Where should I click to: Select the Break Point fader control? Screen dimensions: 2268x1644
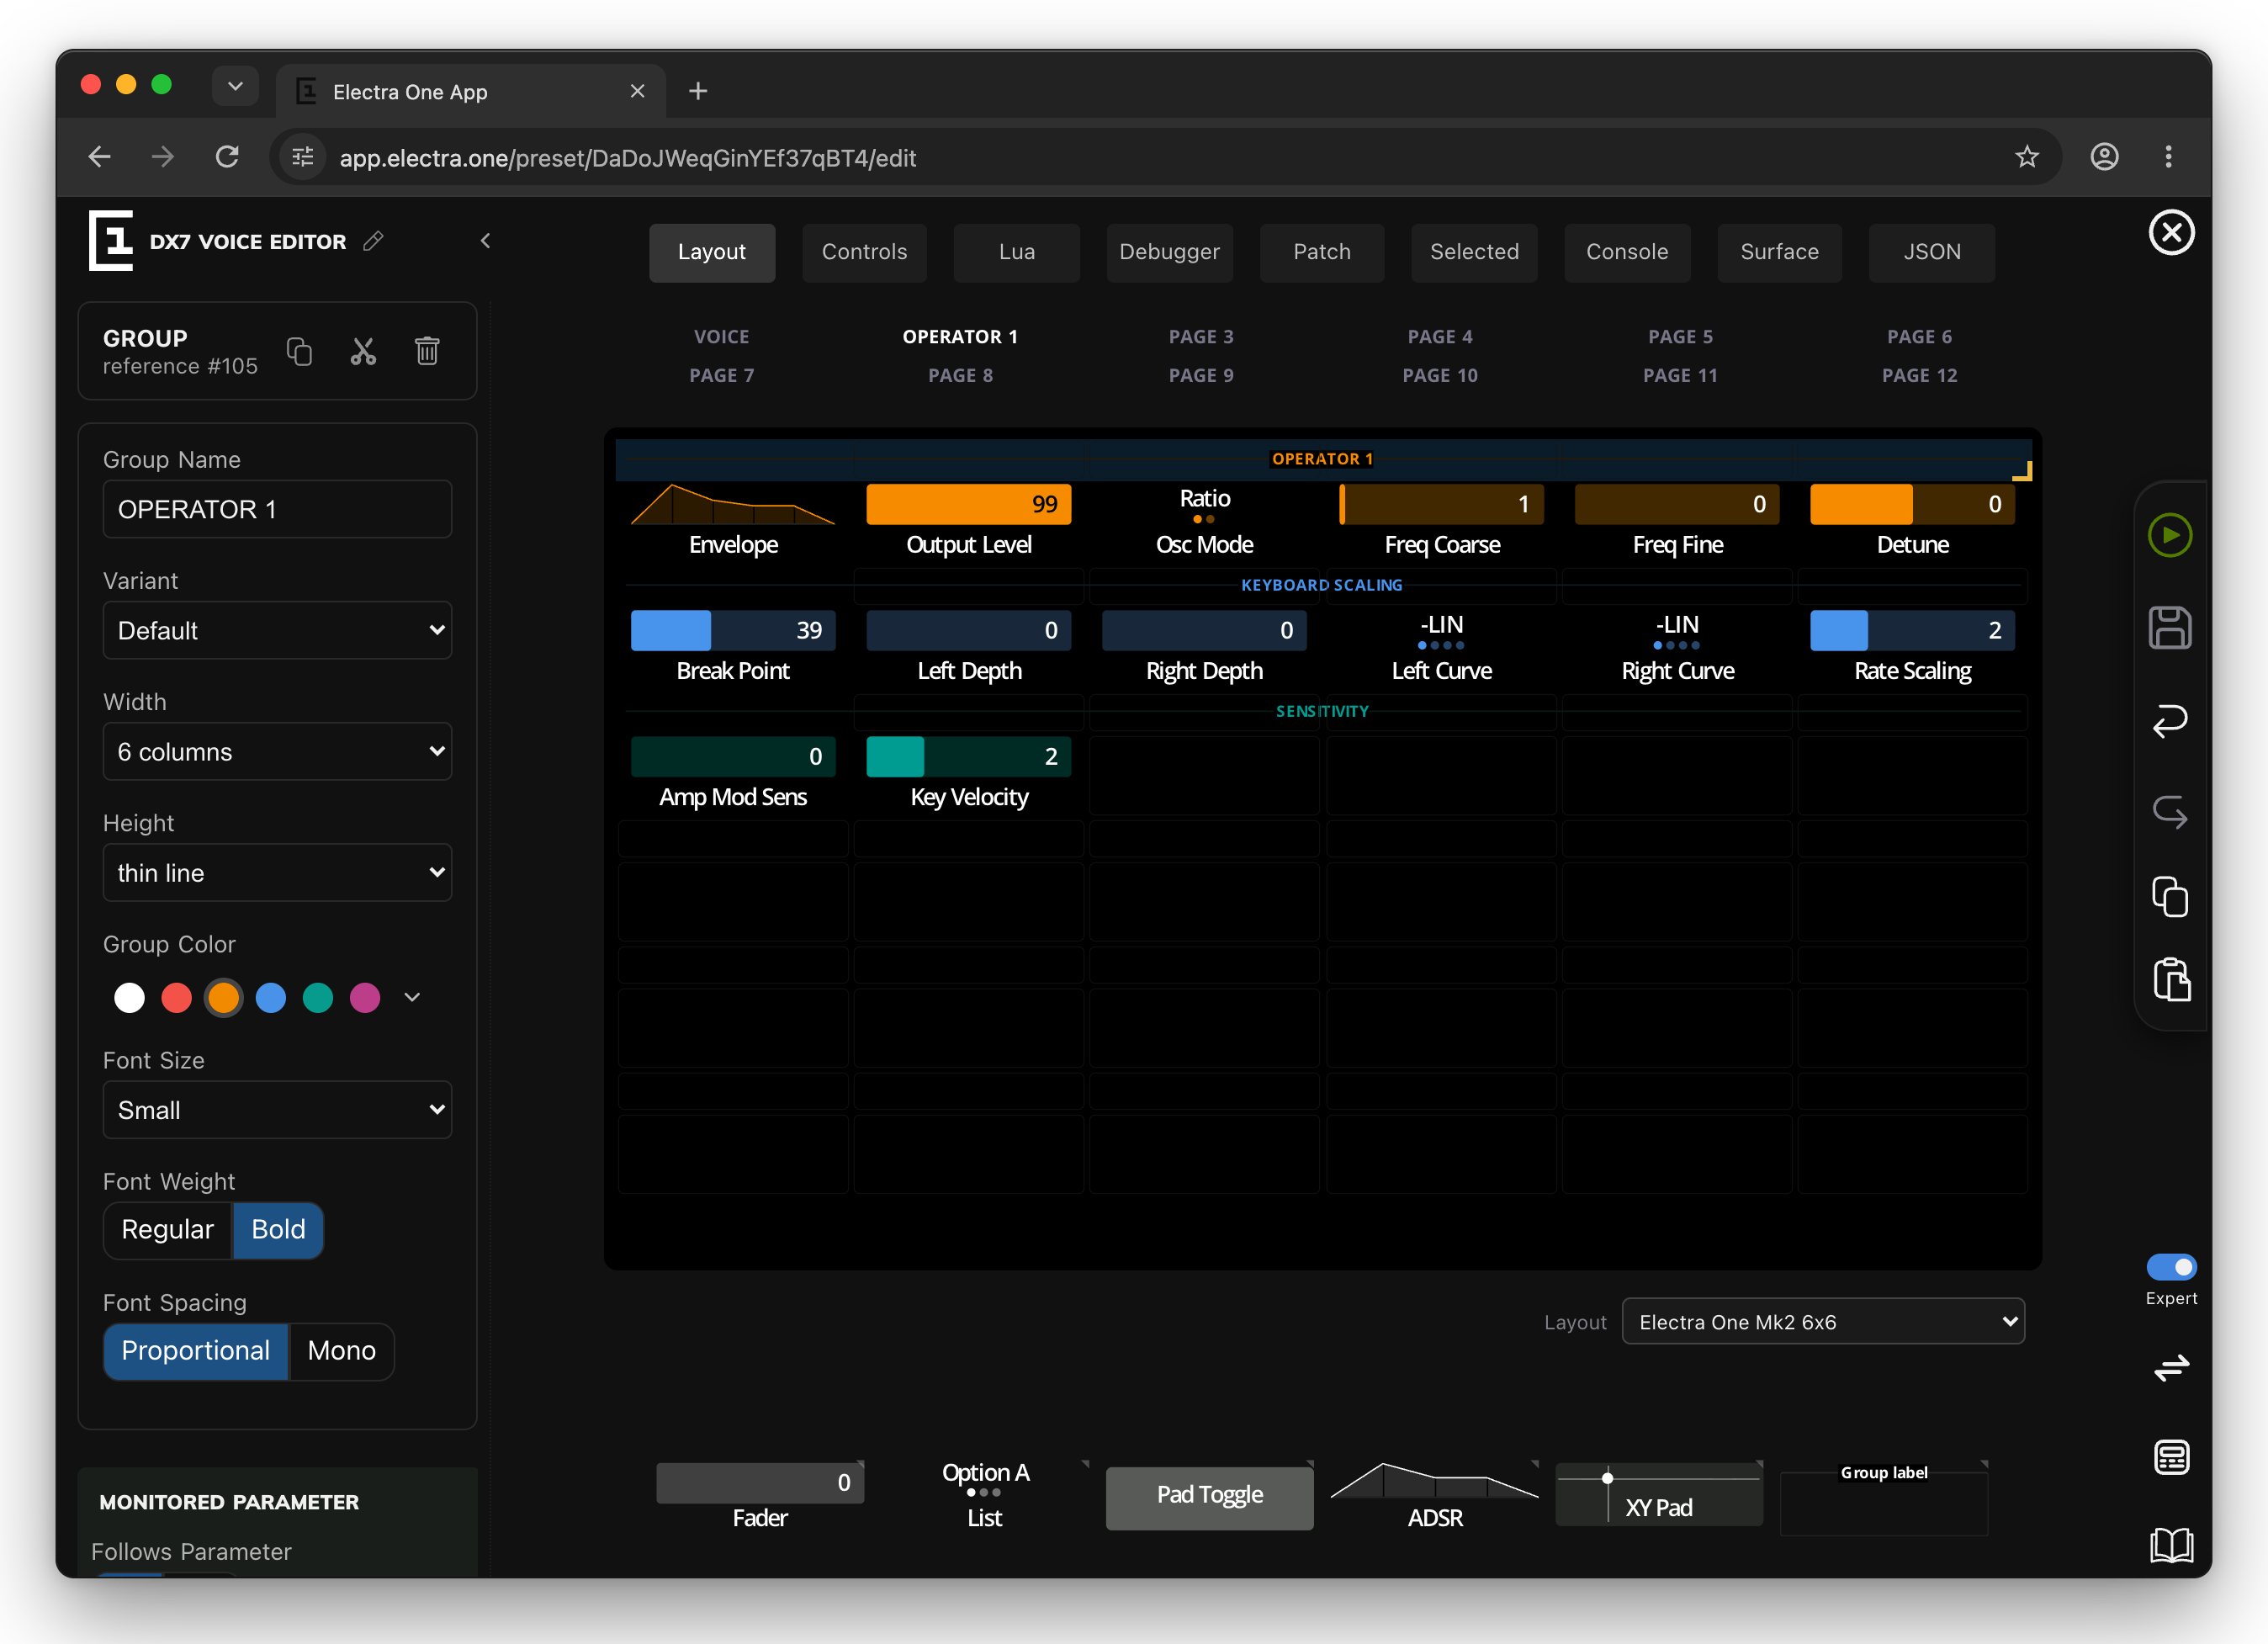[733, 647]
